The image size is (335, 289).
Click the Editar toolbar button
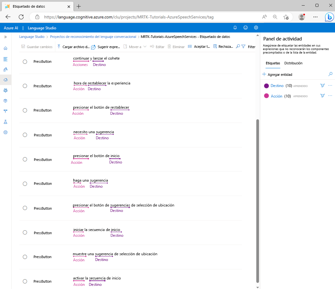tap(157, 47)
